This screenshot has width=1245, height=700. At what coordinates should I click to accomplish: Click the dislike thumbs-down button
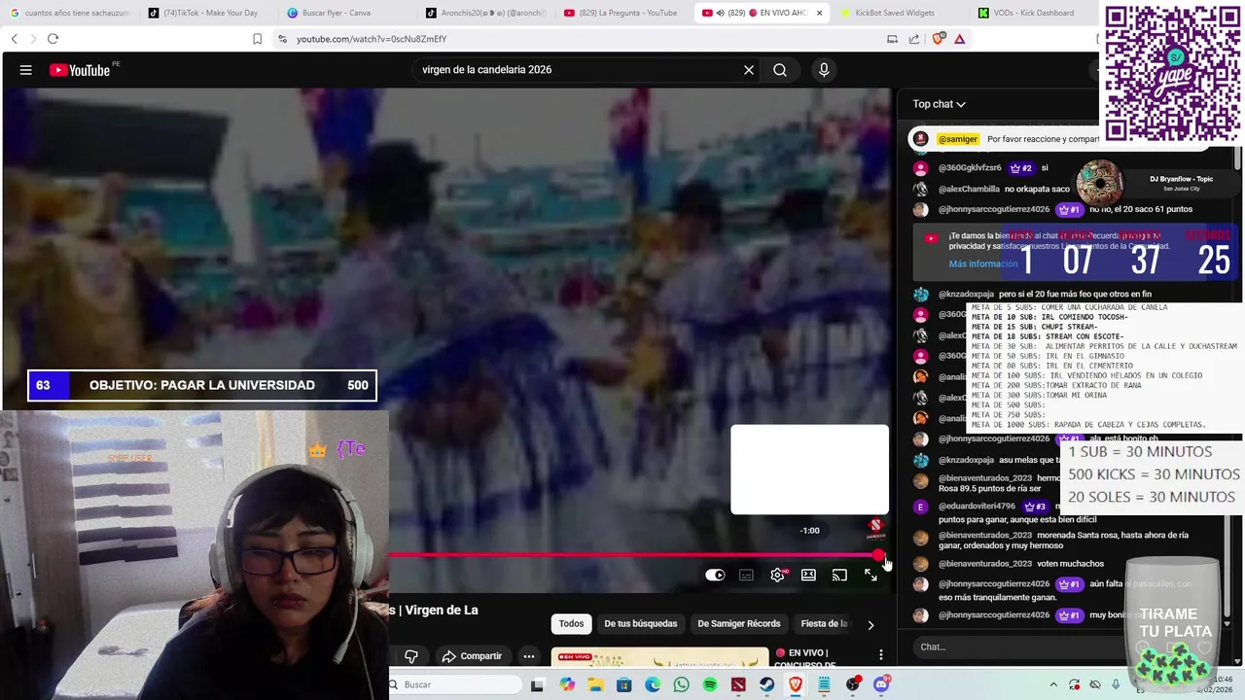(x=410, y=656)
